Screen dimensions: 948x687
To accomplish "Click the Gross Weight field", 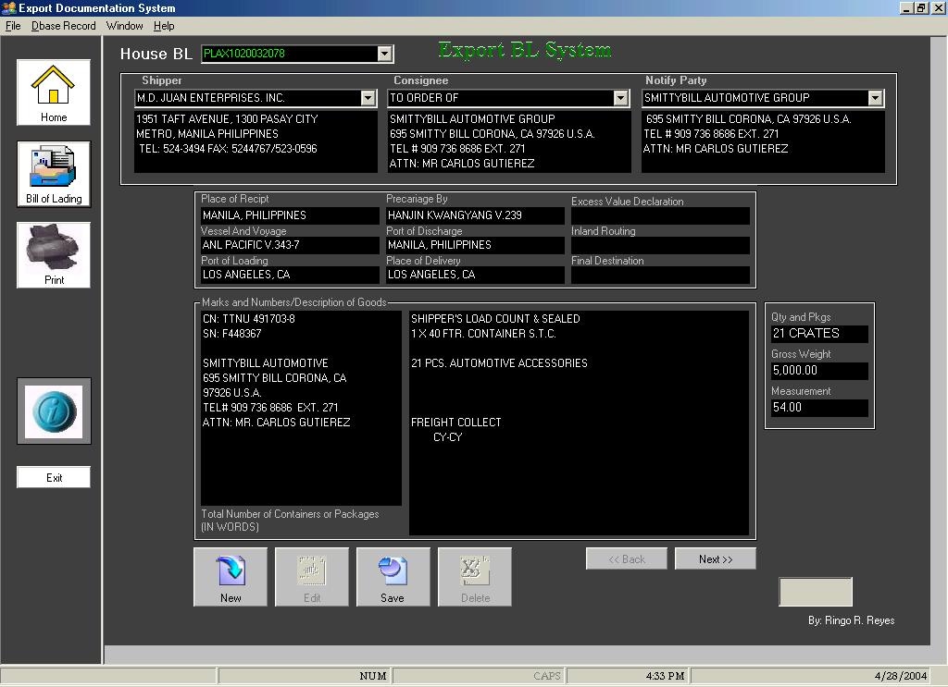I will pos(819,371).
